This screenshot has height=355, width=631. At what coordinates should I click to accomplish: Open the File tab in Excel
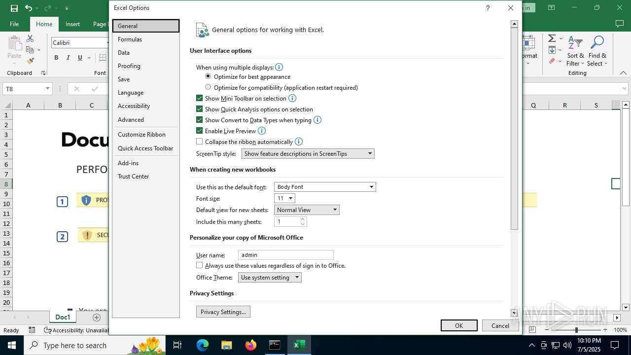tap(14, 24)
